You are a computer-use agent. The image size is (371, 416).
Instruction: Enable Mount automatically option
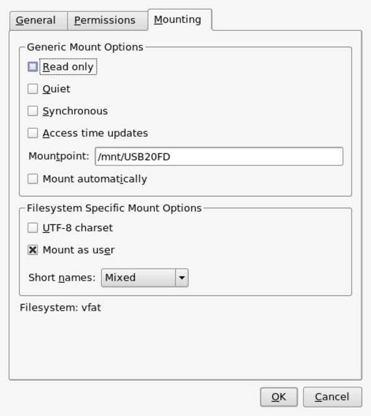point(32,179)
